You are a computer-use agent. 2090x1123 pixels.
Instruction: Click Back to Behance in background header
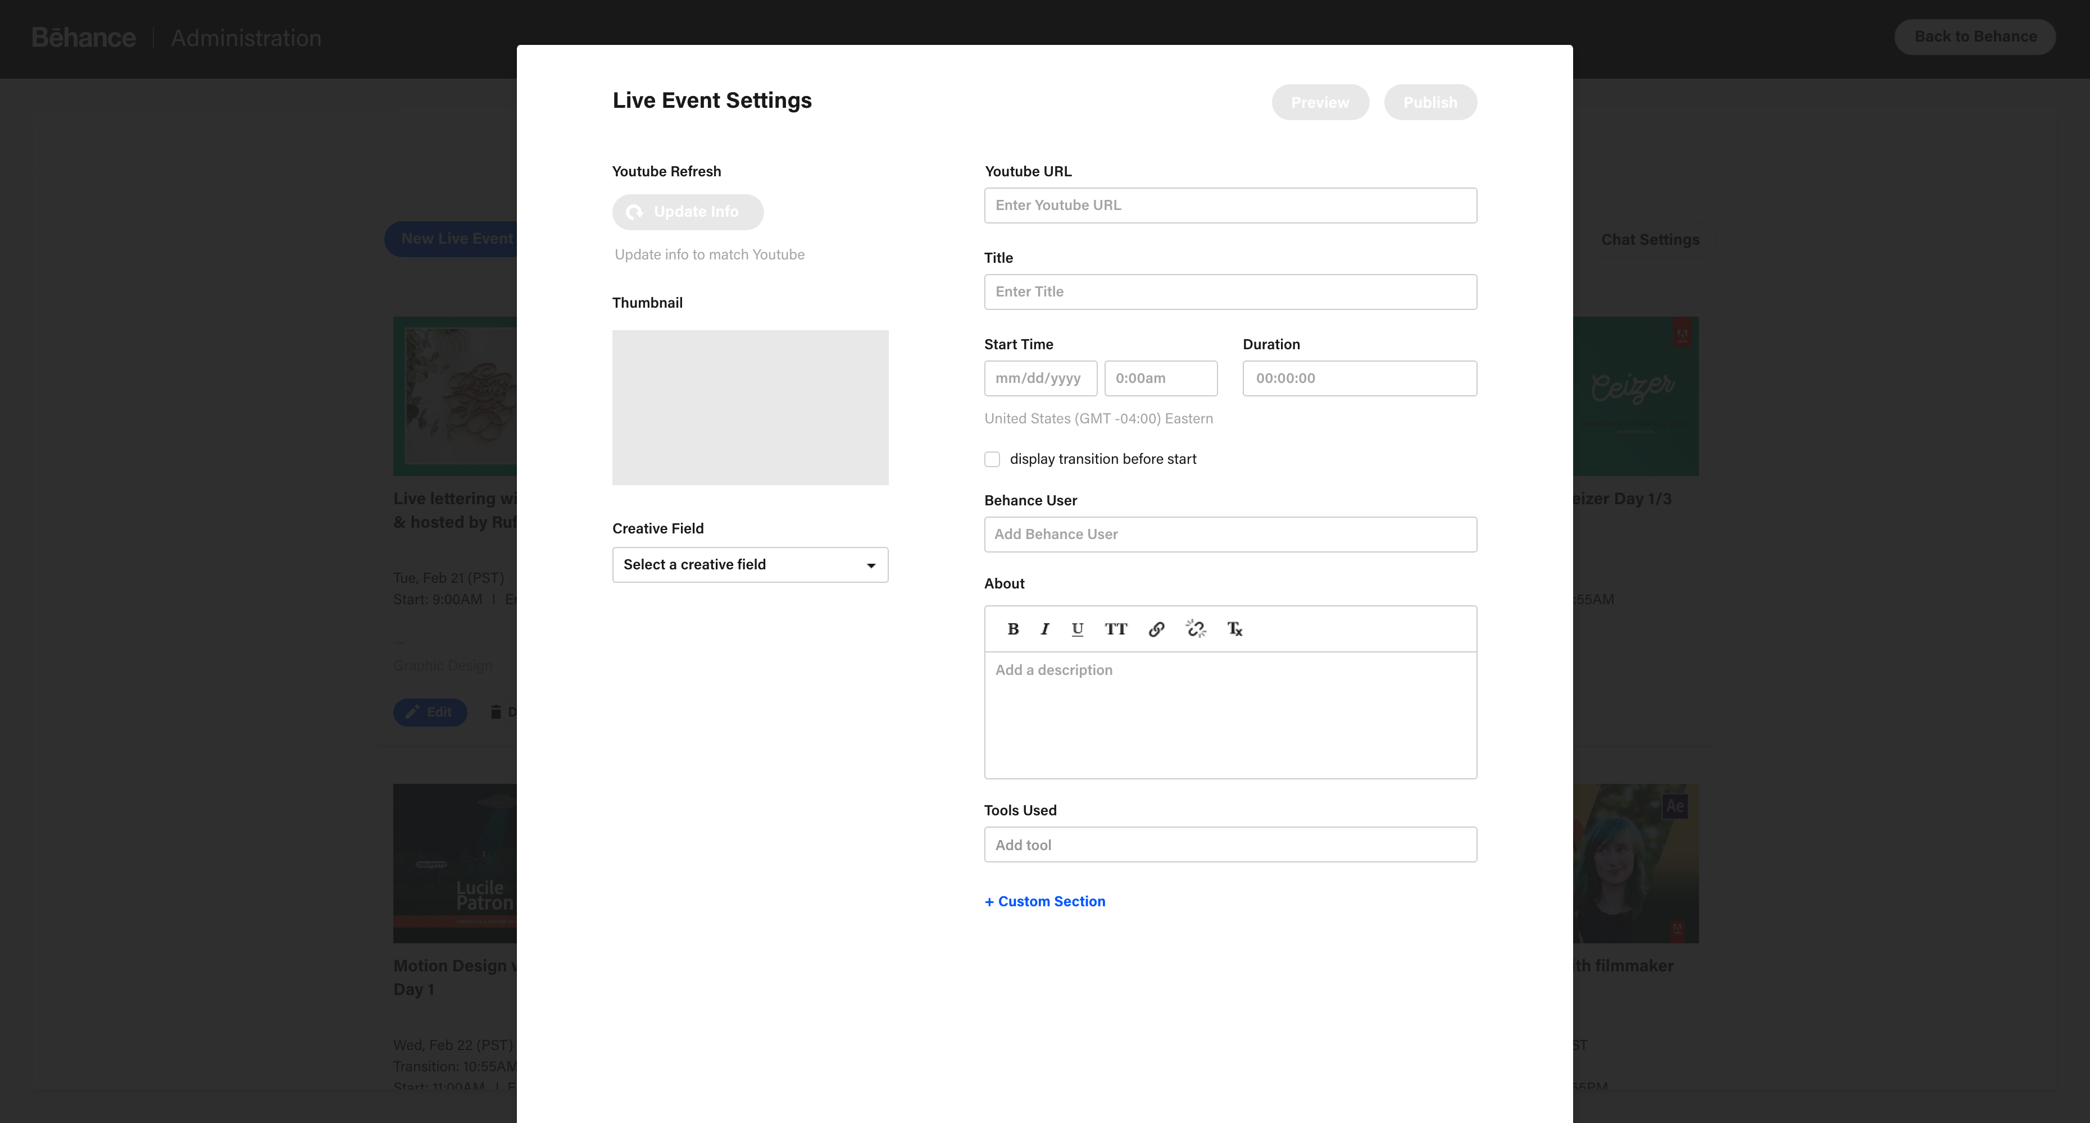[x=1975, y=36]
